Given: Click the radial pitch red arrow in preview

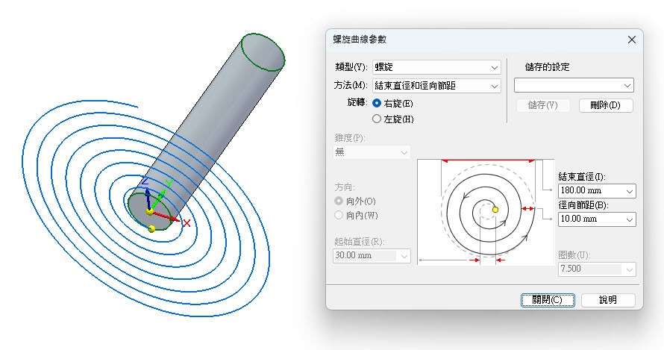Looking at the screenshot, I should (x=528, y=208).
